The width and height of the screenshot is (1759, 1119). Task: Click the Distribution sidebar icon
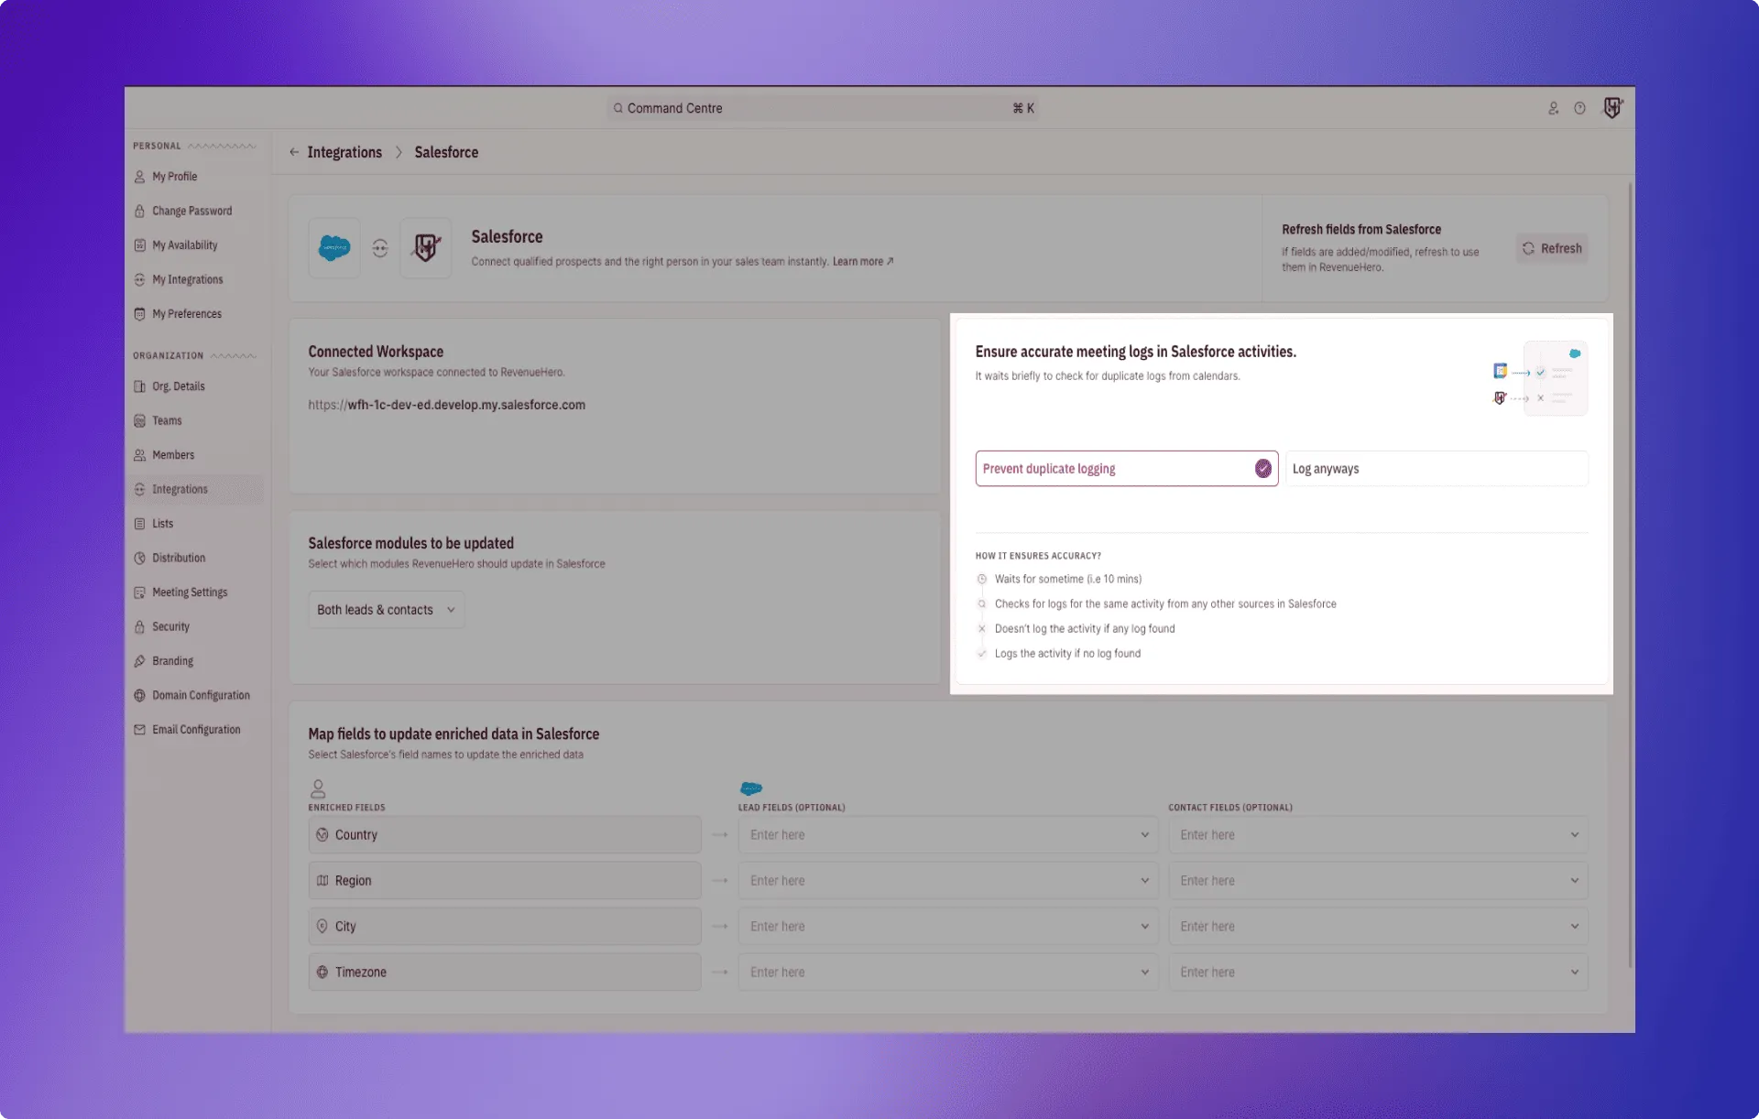pos(139,558)
